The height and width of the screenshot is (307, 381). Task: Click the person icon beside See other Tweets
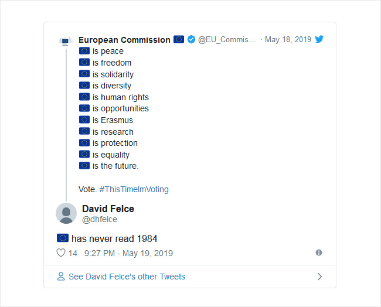point(61,277)
